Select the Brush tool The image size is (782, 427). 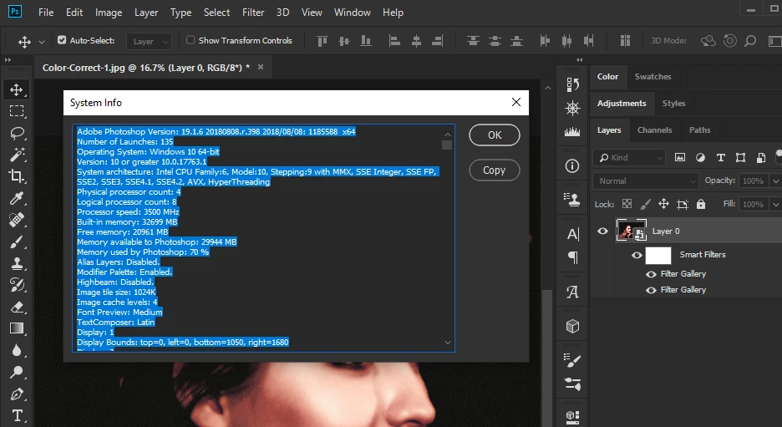pyautogui.click(x=17, y=242)
